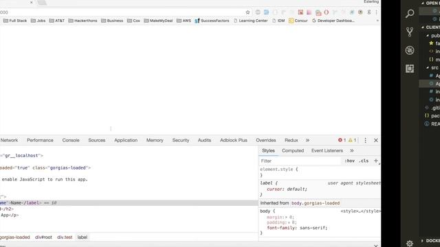Show more DevTools tabs after Redux
Viewport: 440px width, 247px height.
[307, 140]
